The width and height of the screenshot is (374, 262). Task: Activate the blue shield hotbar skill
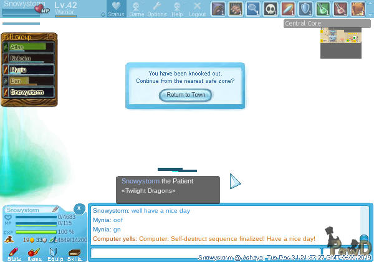click(305, 9)
